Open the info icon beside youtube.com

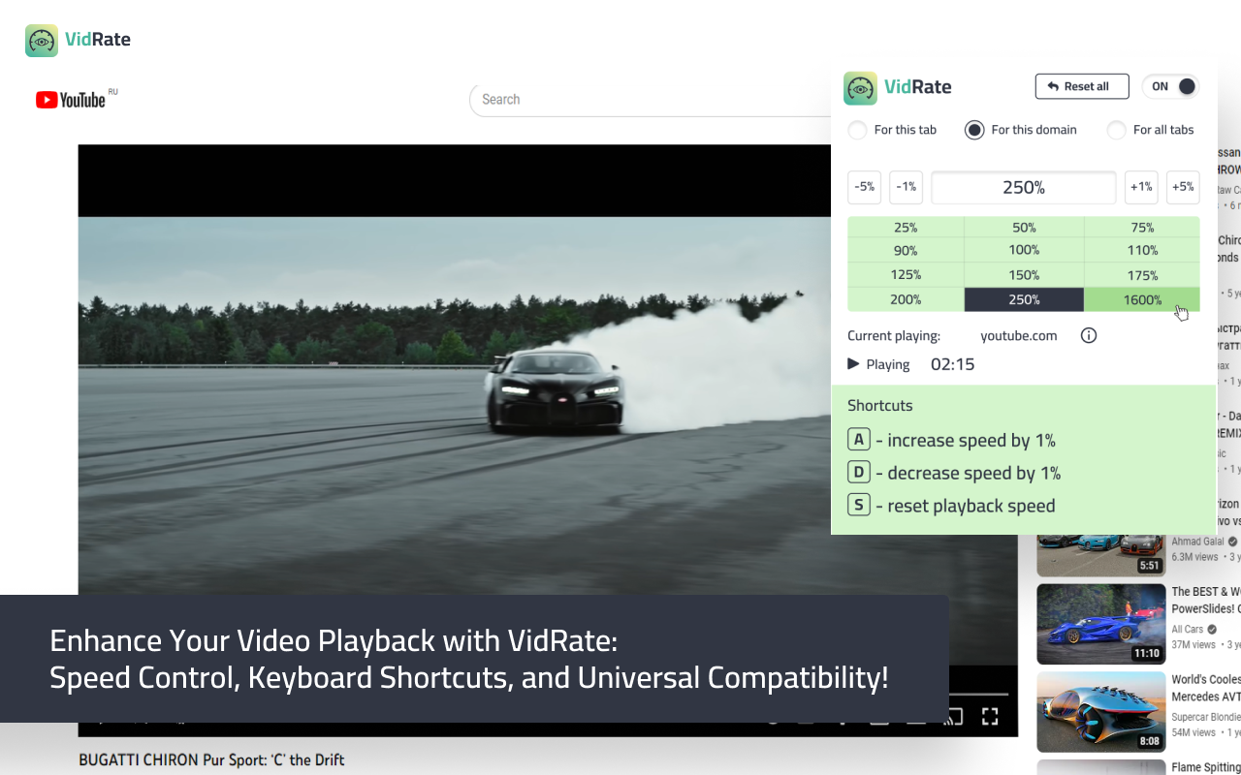click(x=1088, y=335)
